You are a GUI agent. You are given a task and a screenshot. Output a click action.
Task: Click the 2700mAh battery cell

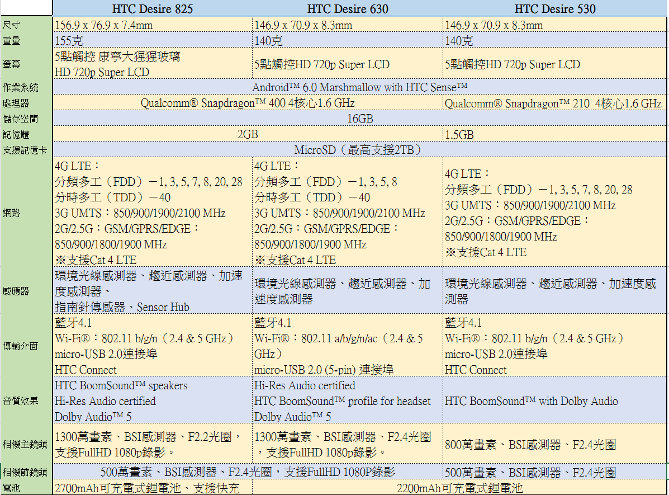coord(153,487)
